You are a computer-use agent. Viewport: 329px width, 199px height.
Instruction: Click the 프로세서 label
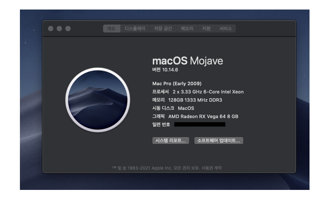point(161,92)
